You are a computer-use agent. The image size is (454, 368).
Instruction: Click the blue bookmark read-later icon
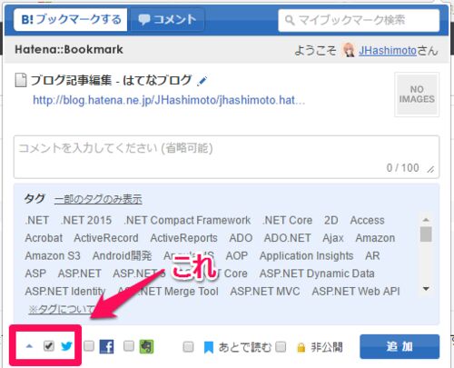209,347
